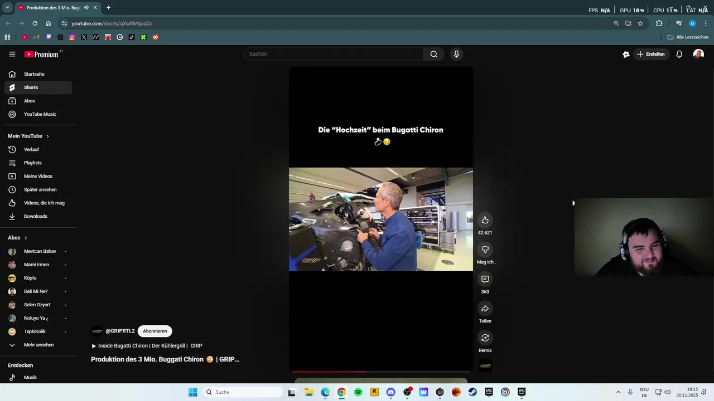Open Köpfe subscription channel
Viewport: 714px width, 401px height.
pos(38,278)
